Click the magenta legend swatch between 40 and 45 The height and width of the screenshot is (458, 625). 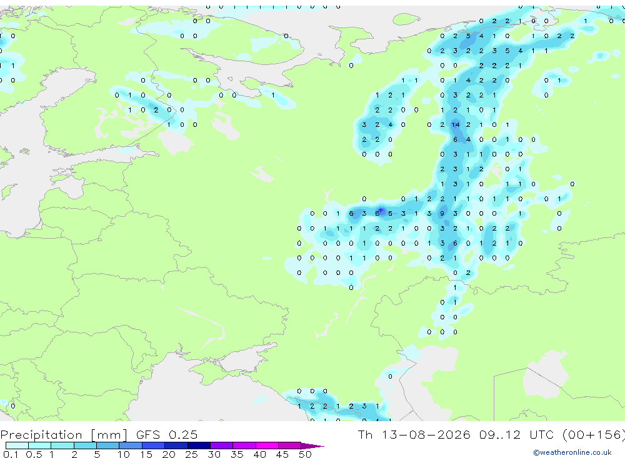267,446
